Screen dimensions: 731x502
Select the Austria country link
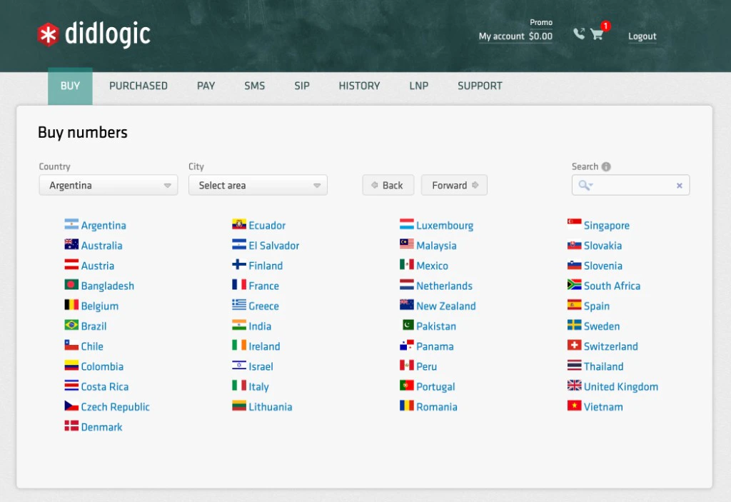coord(97,266)
